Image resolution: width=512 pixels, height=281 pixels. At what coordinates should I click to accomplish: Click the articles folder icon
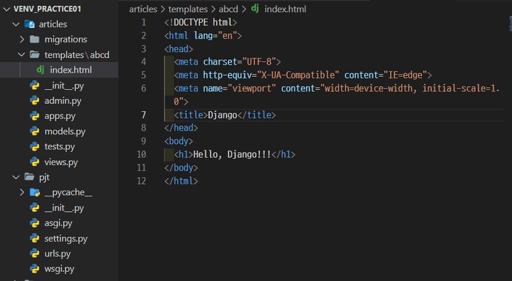(30, 24)
